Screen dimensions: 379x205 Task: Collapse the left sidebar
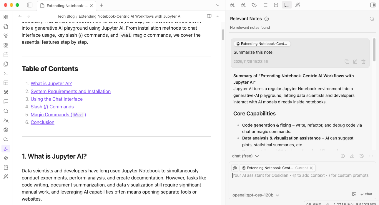pyautogui.click(x=30, y=5)
